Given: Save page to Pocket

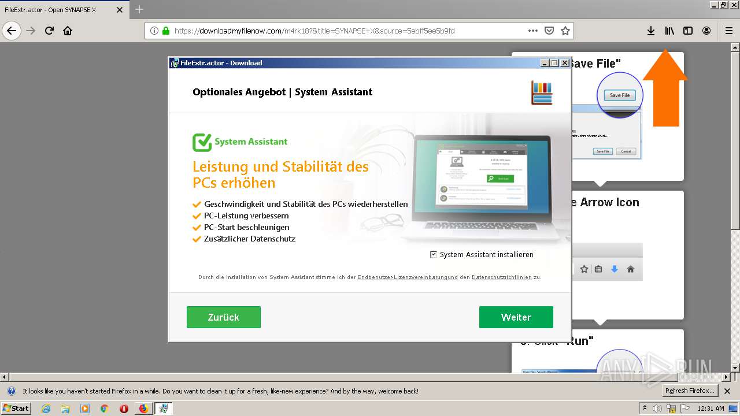Looking at the screenshot, I should (x=549, y=31).
